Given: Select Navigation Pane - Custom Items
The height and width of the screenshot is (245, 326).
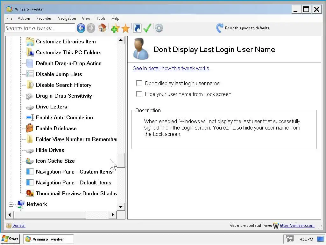Looking at the screenshot, I should (74, 172).
